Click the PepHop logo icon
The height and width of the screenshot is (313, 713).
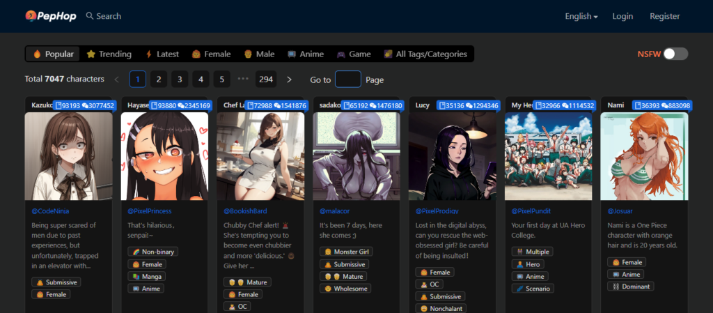(31, 16)
